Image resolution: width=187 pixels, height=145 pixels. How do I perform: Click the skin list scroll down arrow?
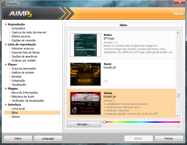pyautogui.click(x=178, y=116)
